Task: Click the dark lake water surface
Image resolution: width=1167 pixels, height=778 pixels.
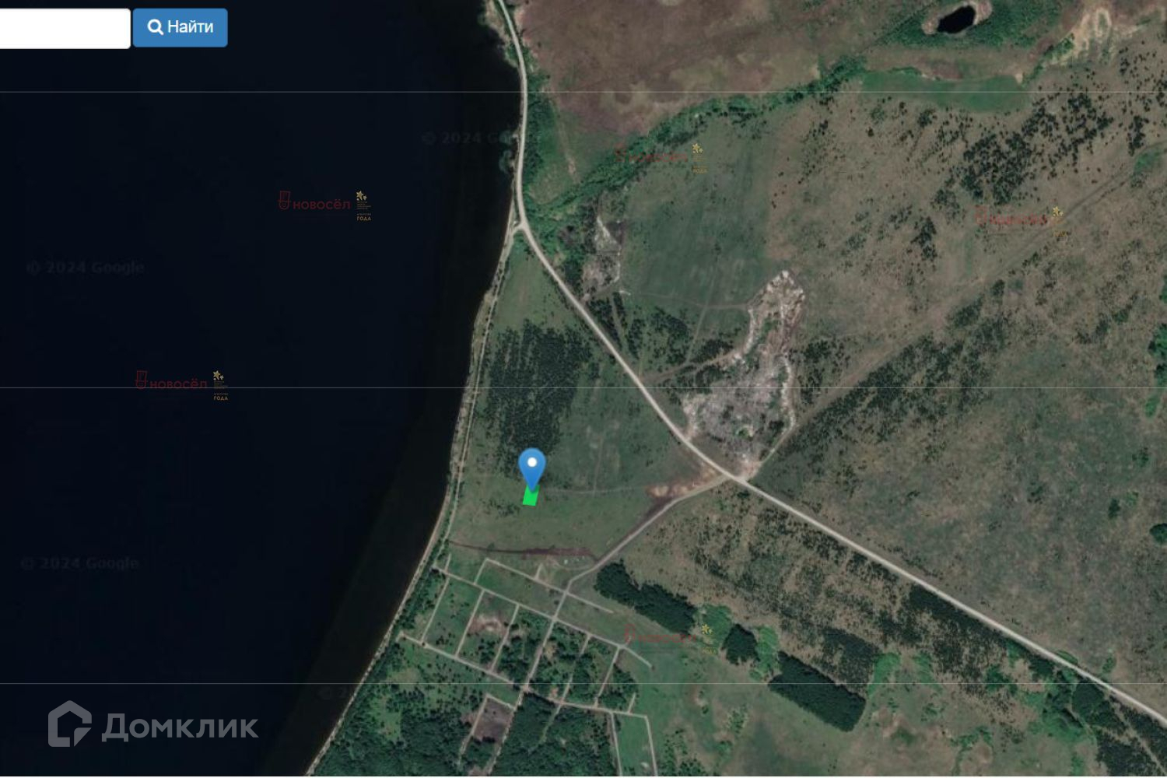Action: click(233, 467)
